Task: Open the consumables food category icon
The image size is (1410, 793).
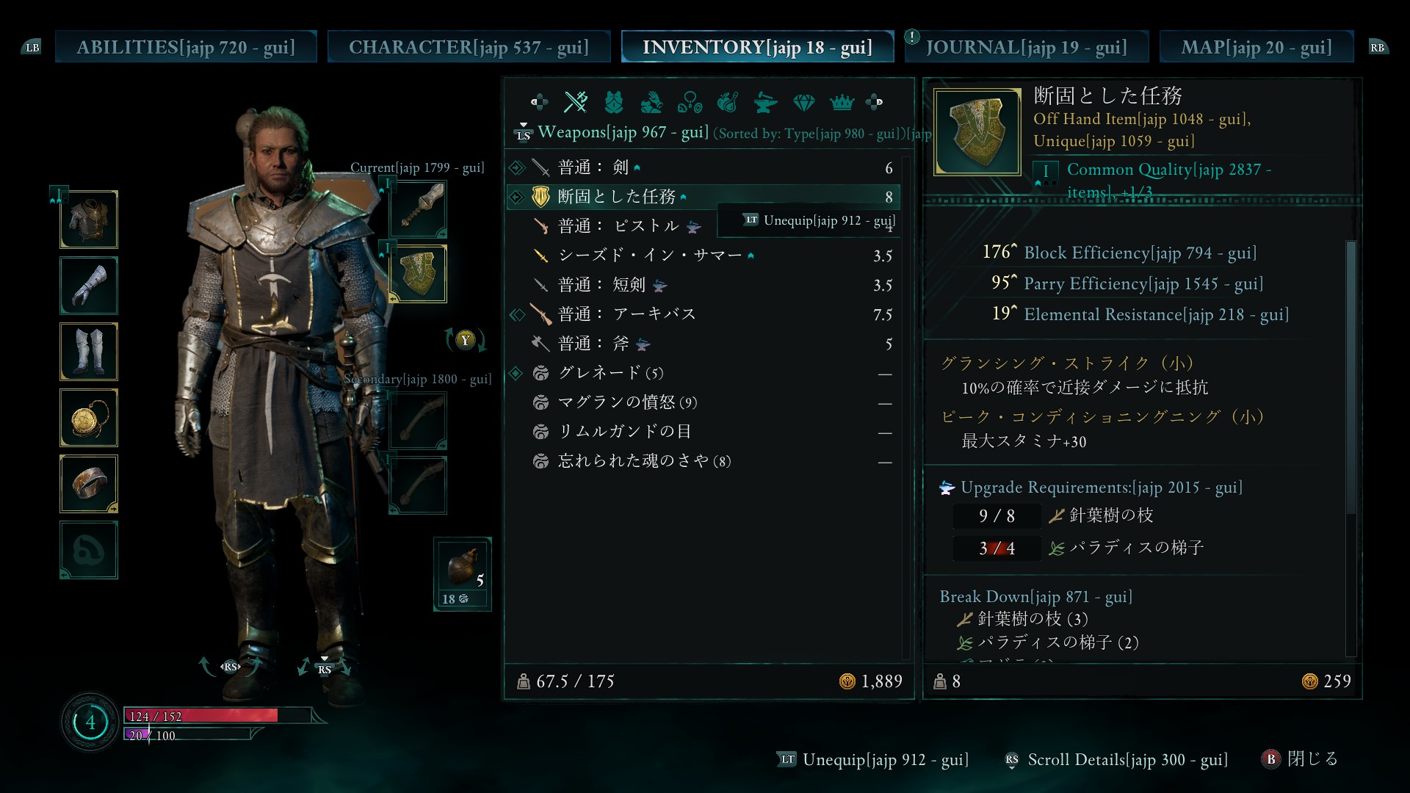Action: 728,102
